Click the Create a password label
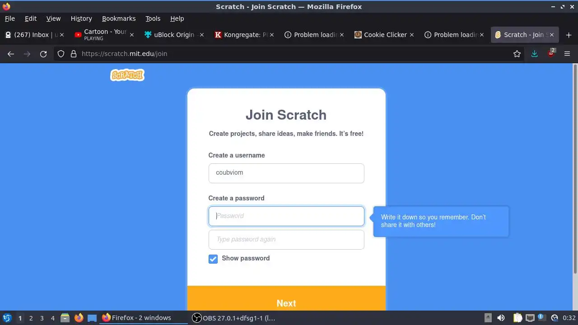Image resolution: width=578 pixels, height=325 pixels. point(236,198)
